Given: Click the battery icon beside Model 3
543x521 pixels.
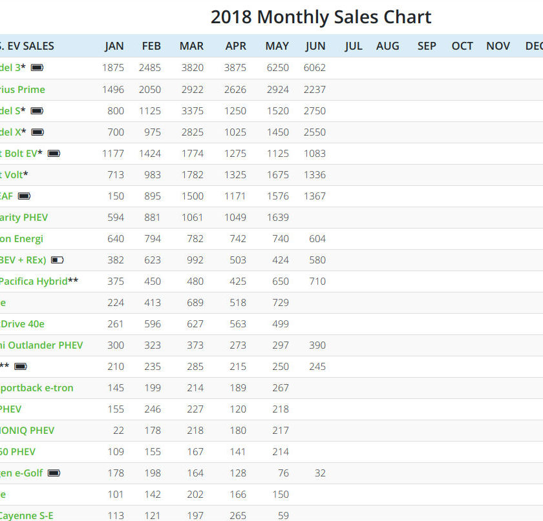Looking at the screenshot, I should click(37, 67).
